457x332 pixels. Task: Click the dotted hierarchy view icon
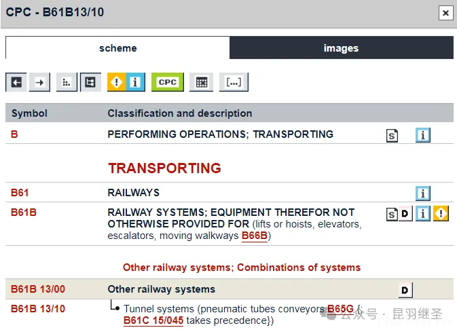tap(66, 82)
